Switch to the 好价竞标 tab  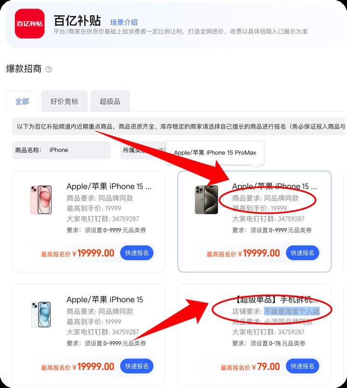pyautogui.click(x=64, y=101)
